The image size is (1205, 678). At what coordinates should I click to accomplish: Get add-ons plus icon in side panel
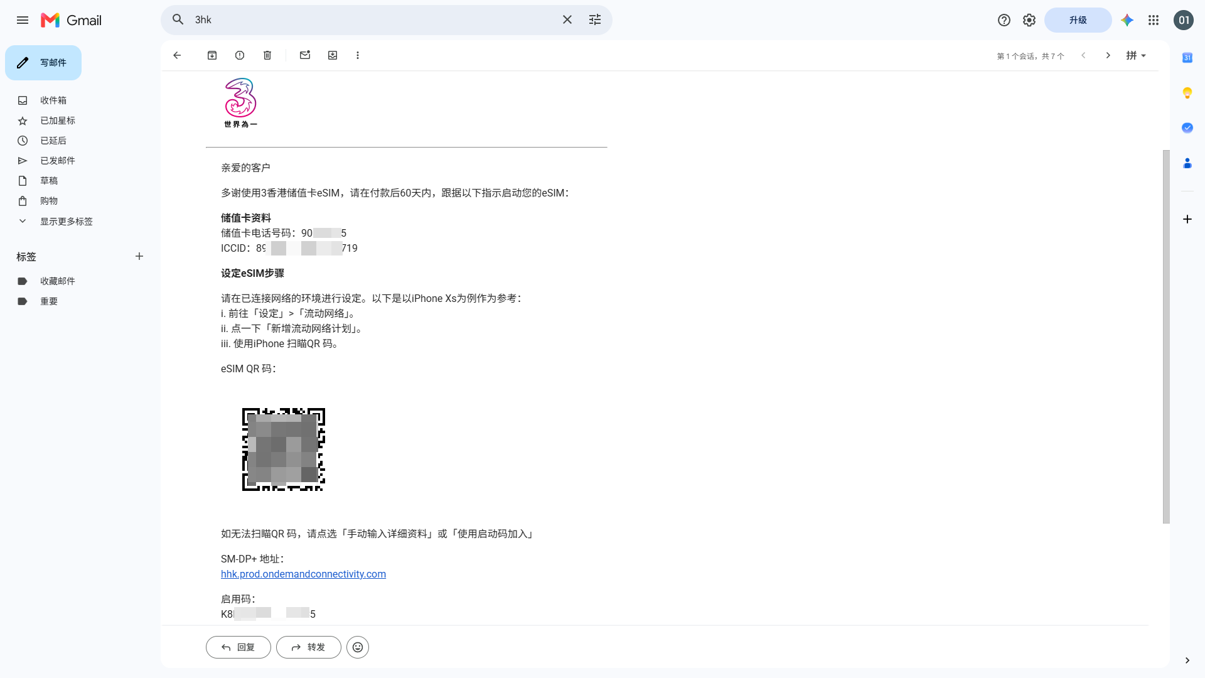(x=1187, y=219)
